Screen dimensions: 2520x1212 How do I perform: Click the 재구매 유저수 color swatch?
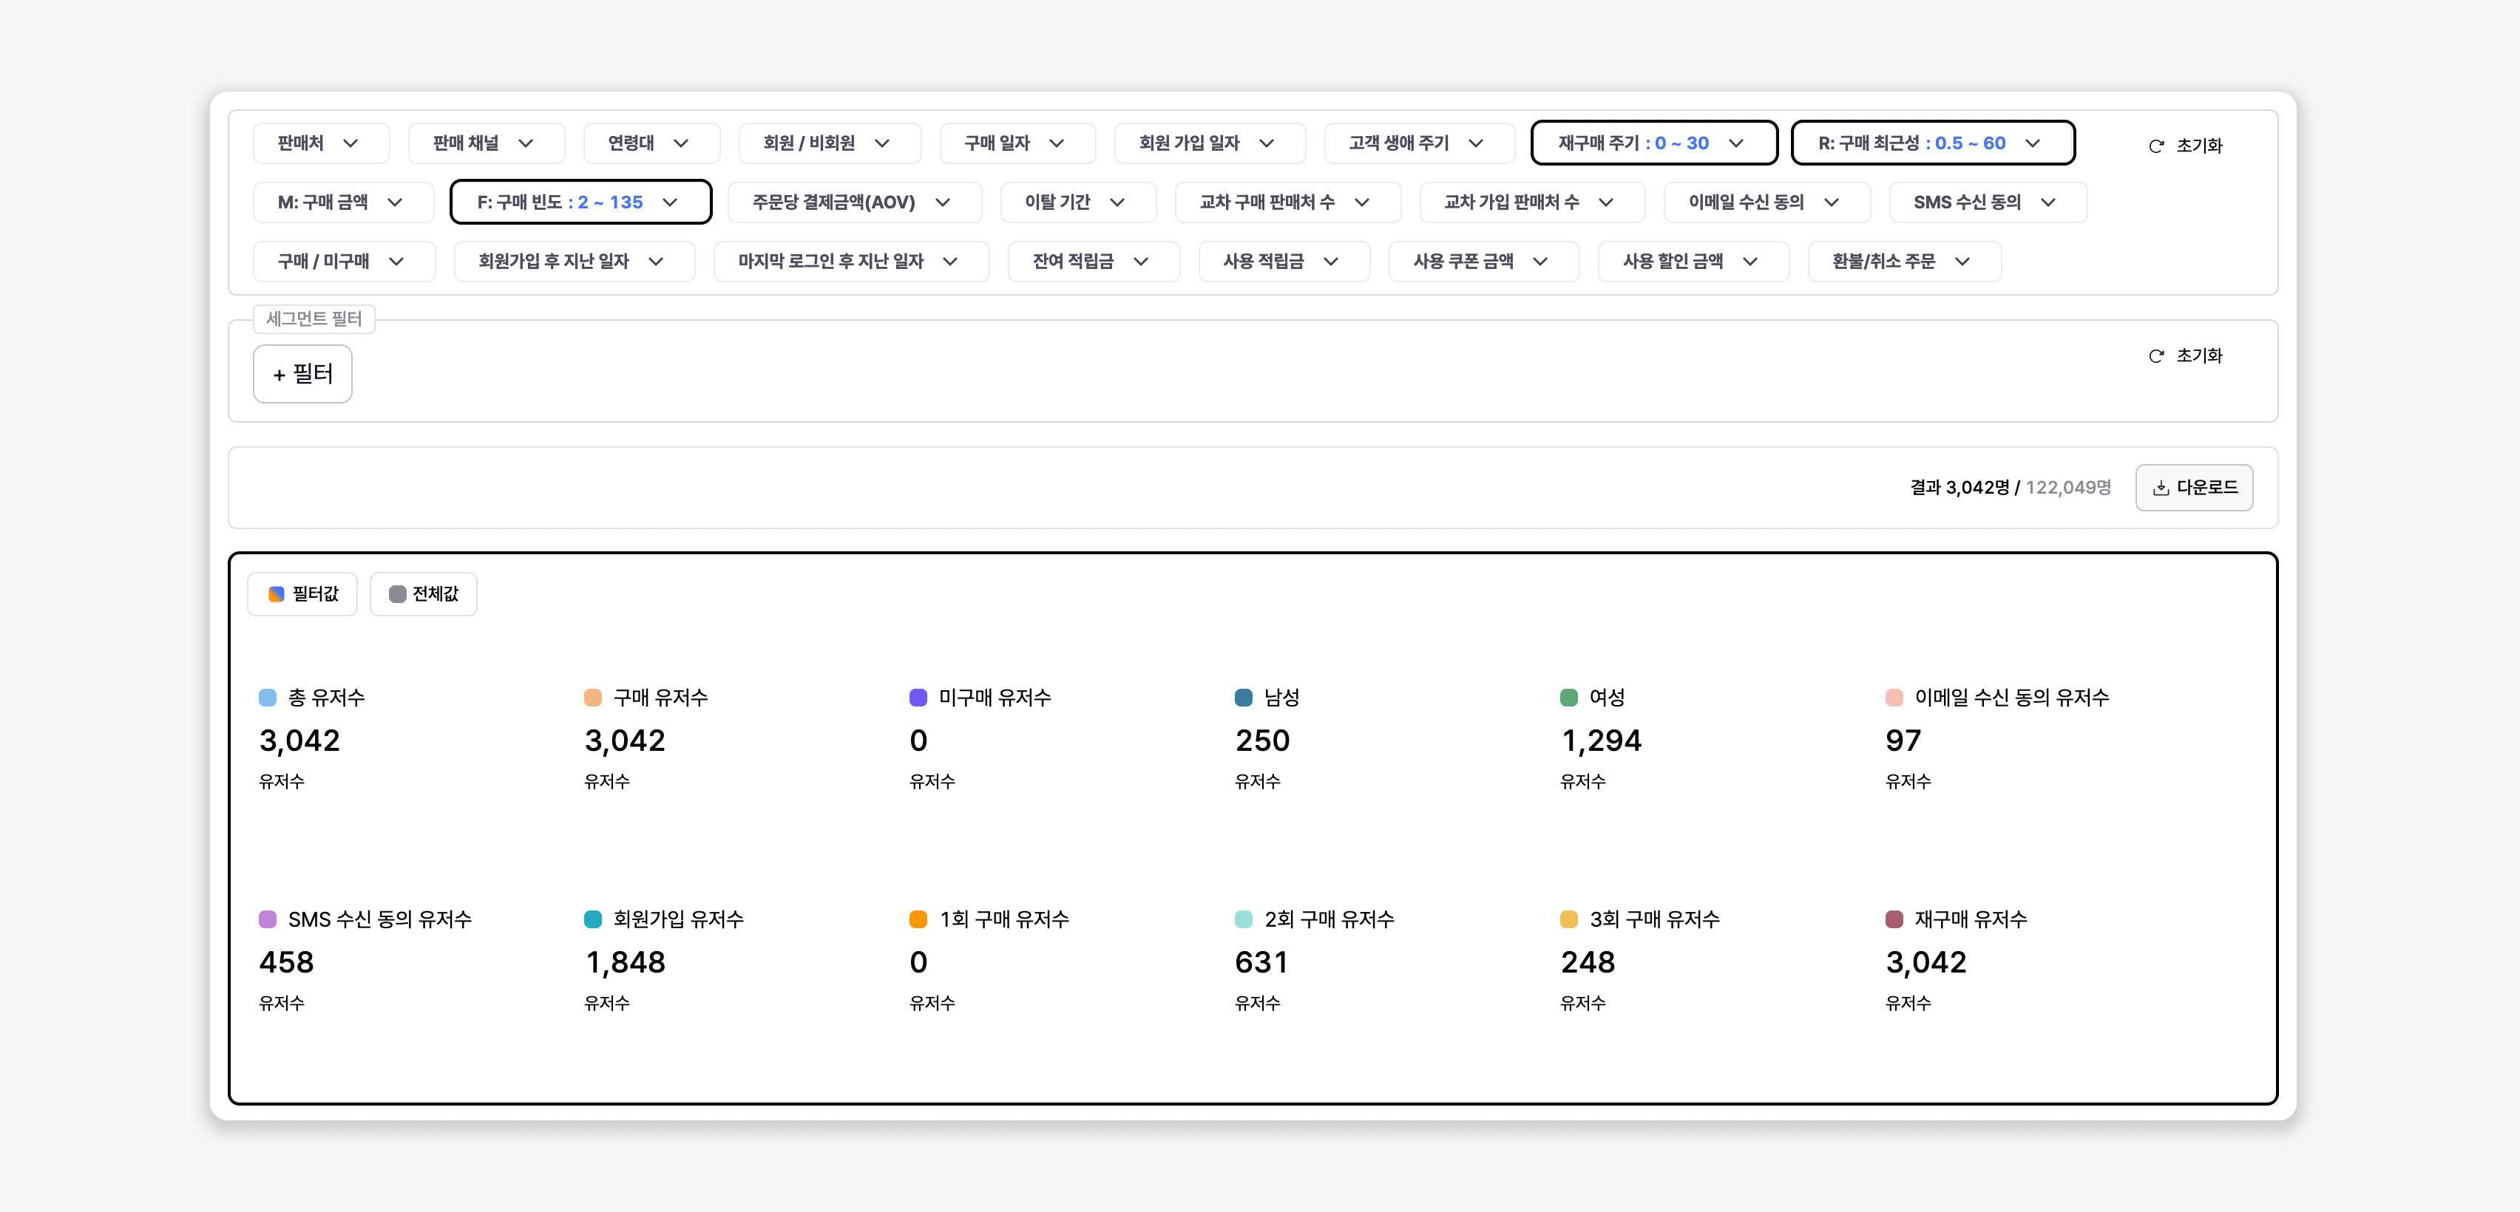click(x=1894, y=919)
